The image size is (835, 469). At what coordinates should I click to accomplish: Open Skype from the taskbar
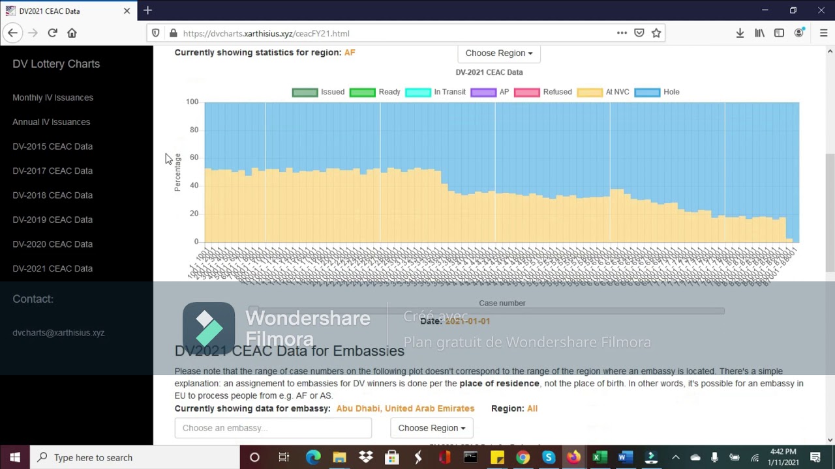548,457
